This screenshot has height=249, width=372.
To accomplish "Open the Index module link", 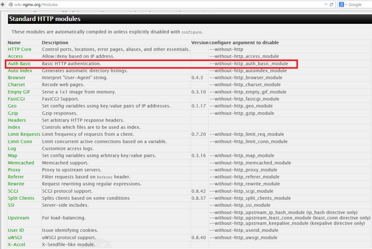I will (x=14, y=127).
